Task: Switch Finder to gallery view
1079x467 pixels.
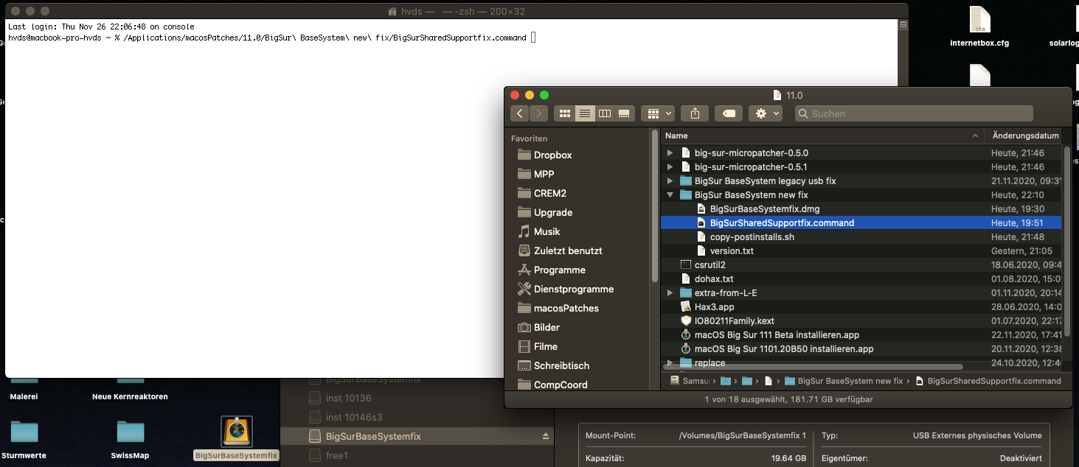Action: (x=625, y=113)
